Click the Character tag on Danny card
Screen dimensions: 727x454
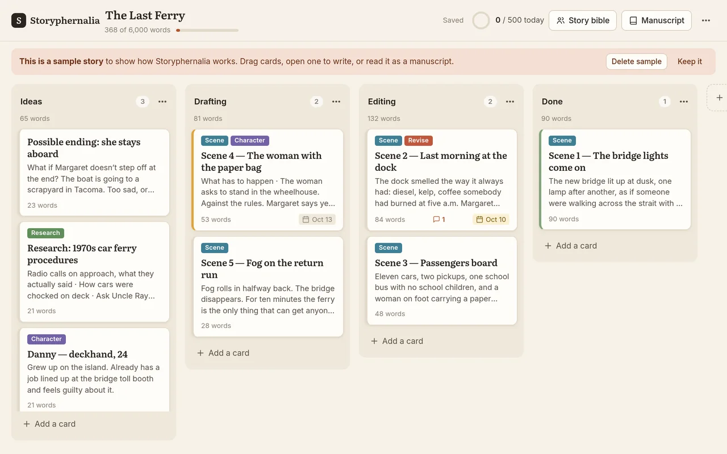pos(47,339)
